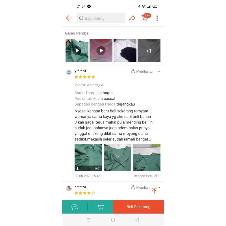Open the middle green shirt review photo
Screen dimensions: 226x226
[x=118, y=158]
